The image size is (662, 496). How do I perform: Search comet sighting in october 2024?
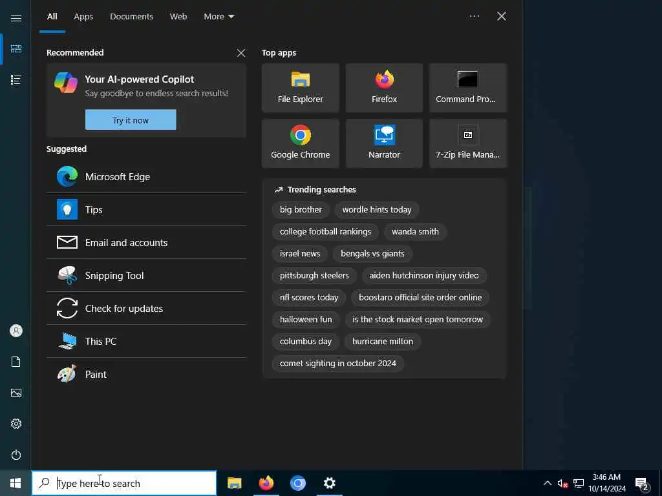[337, 363]
